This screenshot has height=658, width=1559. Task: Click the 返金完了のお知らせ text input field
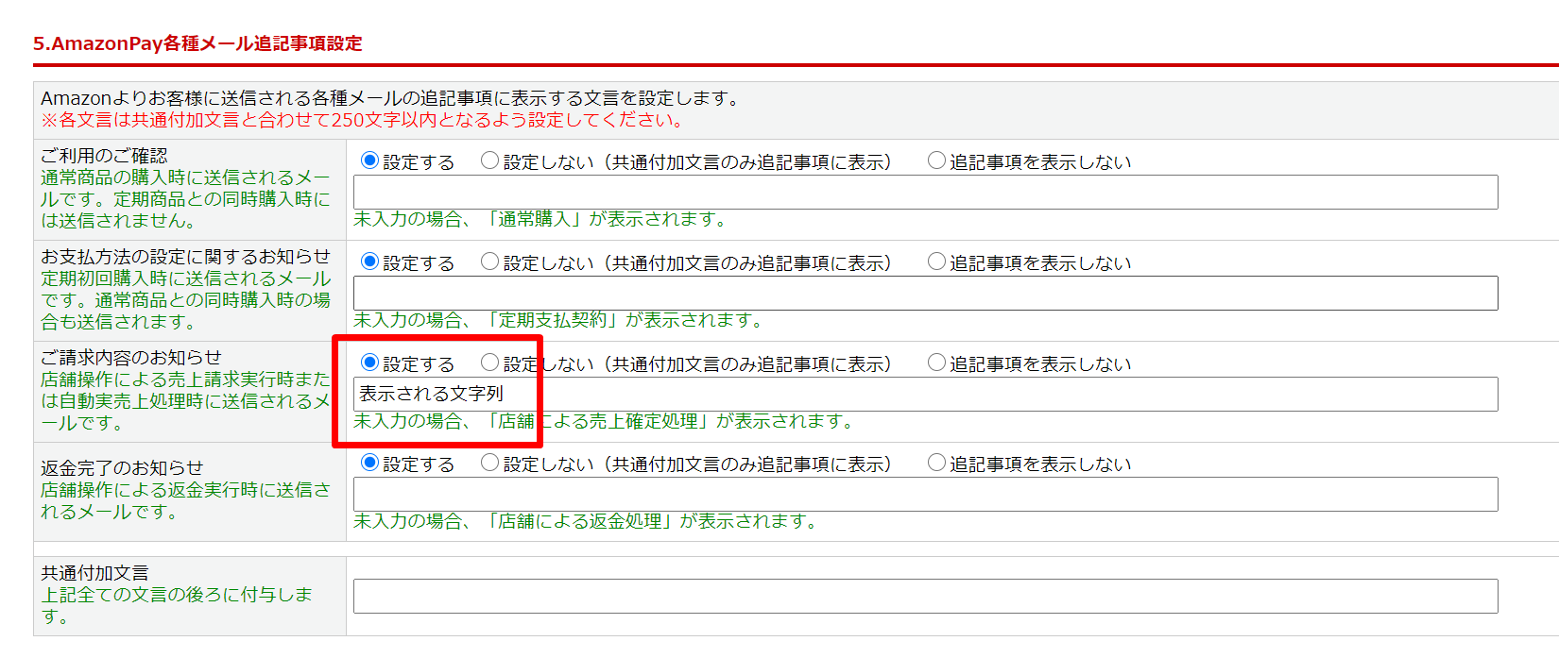[925, 495]
